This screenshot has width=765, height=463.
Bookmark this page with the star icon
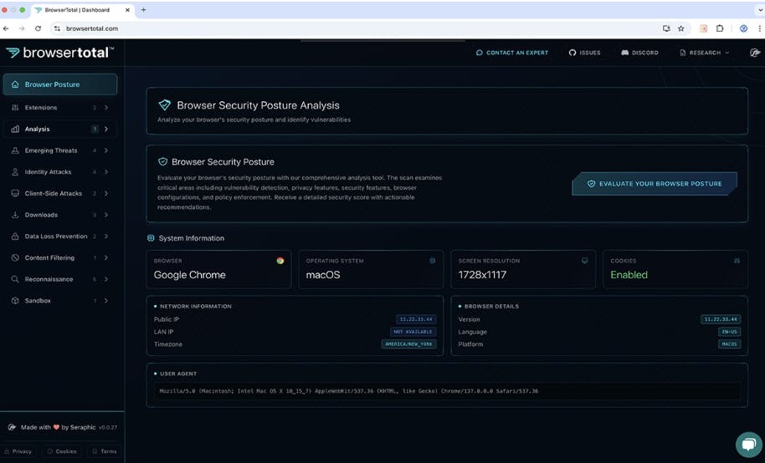[680, 28]
